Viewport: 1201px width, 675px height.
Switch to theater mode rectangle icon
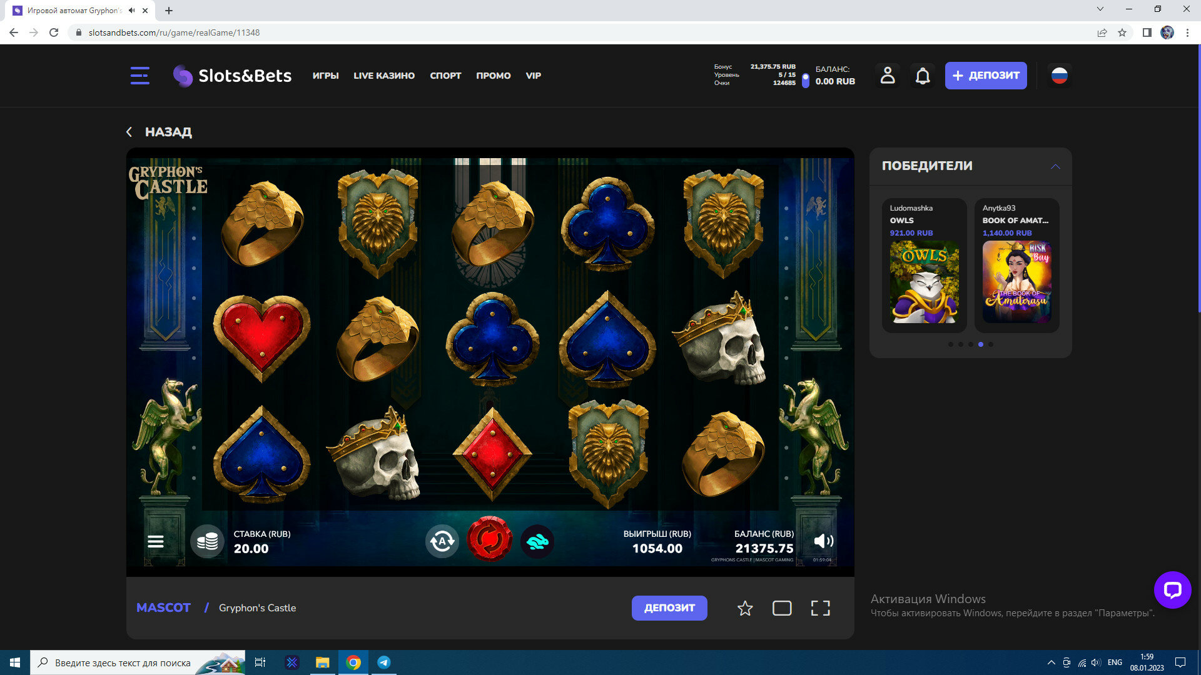click(x=782, y=608)
